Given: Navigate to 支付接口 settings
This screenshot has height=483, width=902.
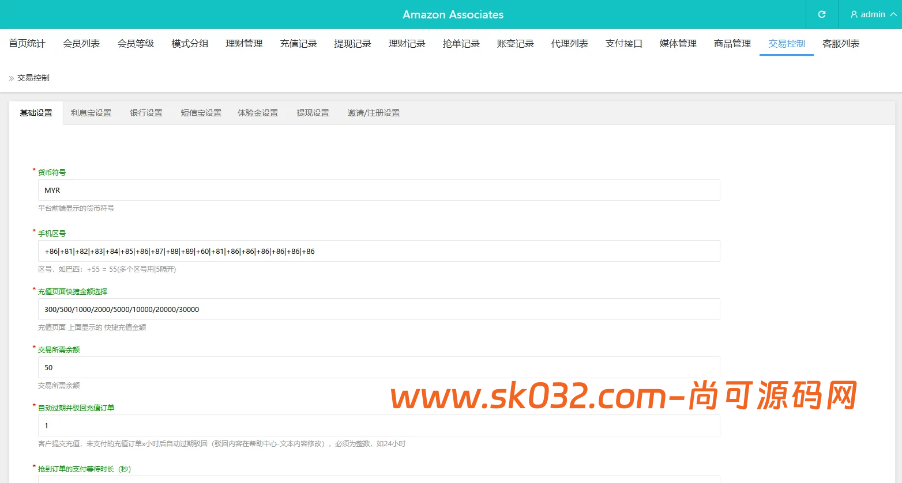Looking at the screenshot, I should click(623, 43).
